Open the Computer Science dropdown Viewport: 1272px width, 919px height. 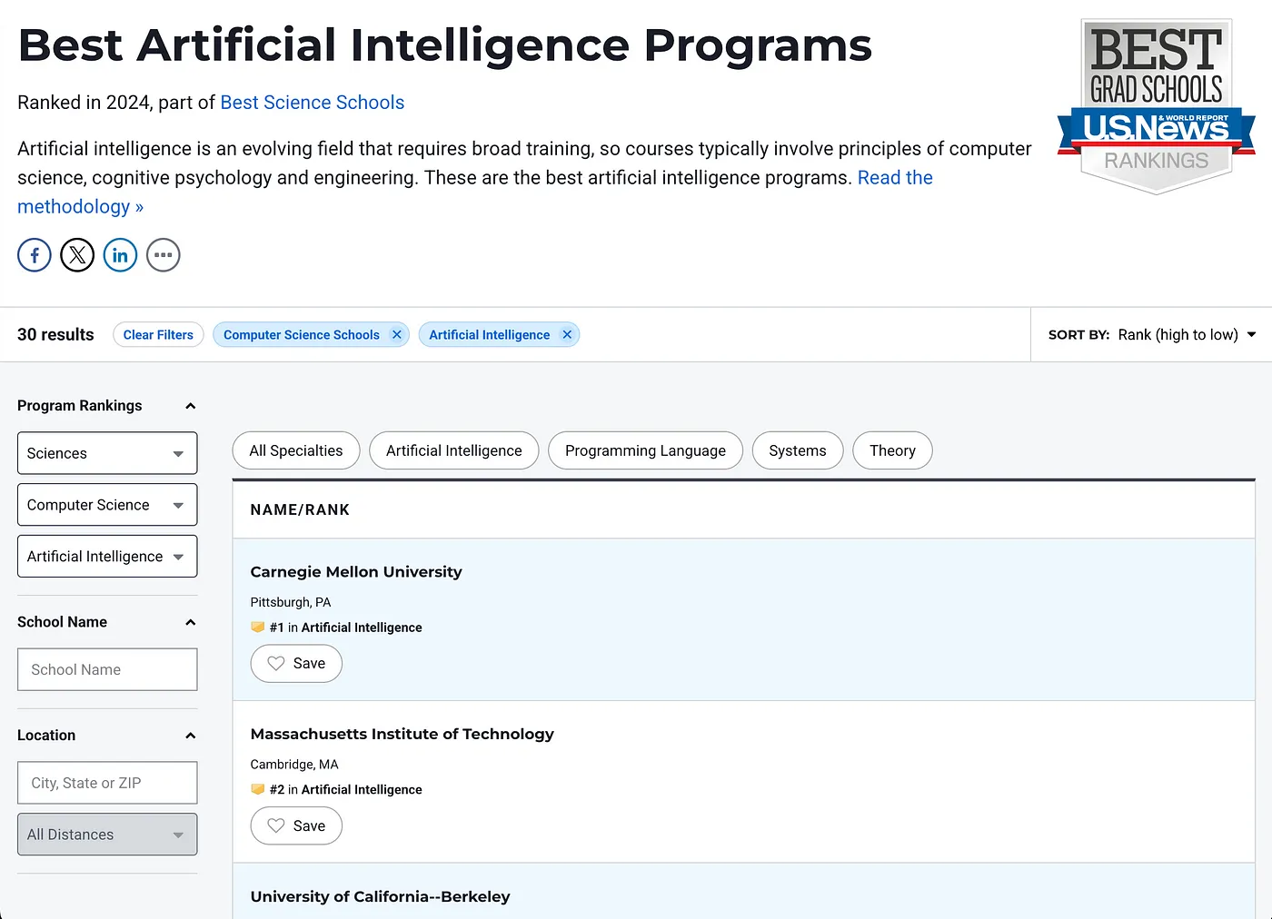107,505
